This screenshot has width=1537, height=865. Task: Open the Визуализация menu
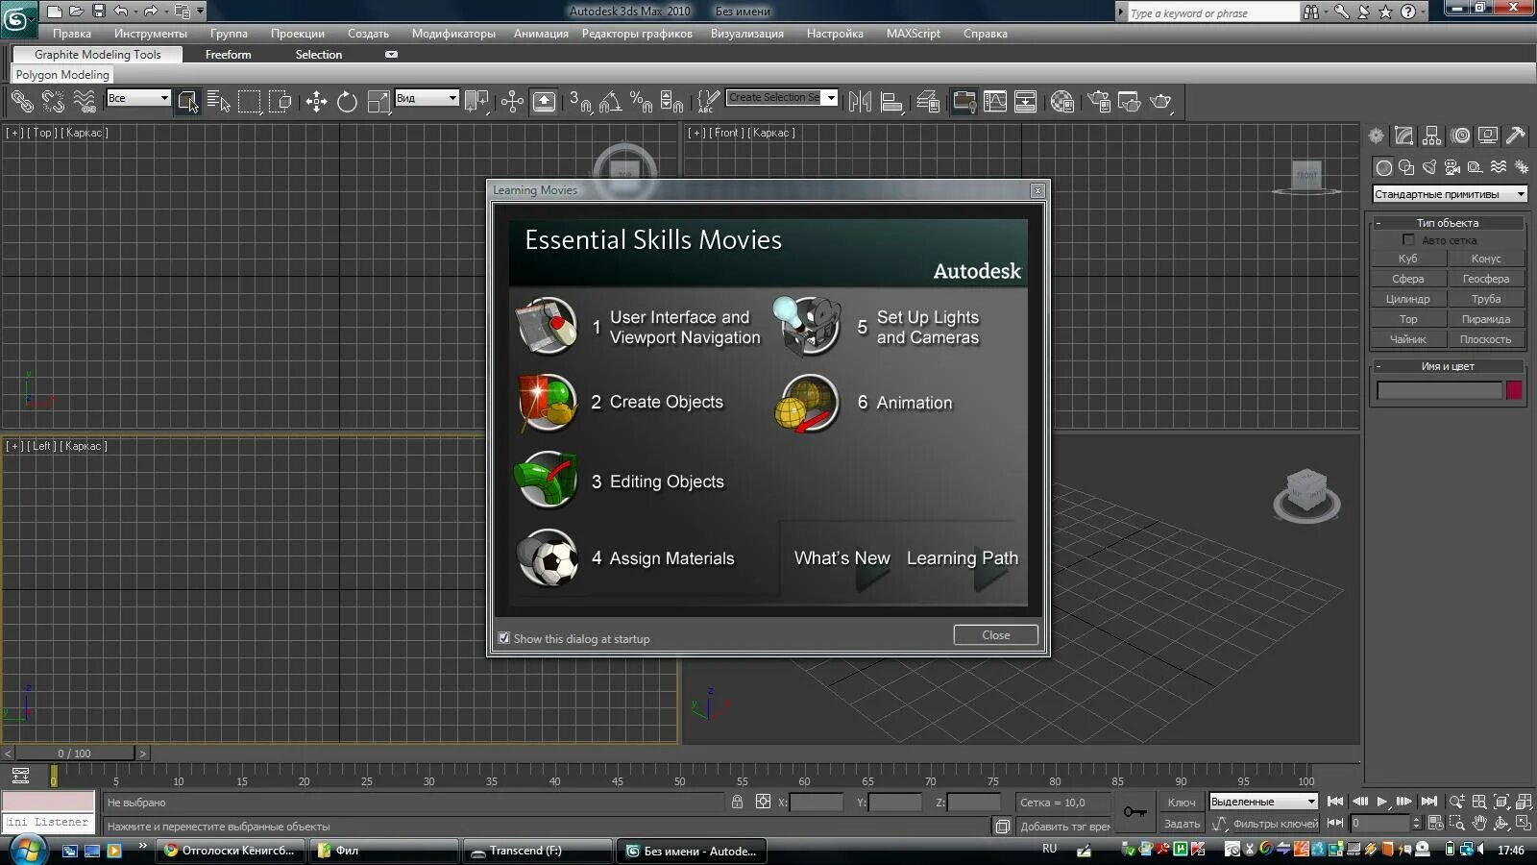(749, 33)
